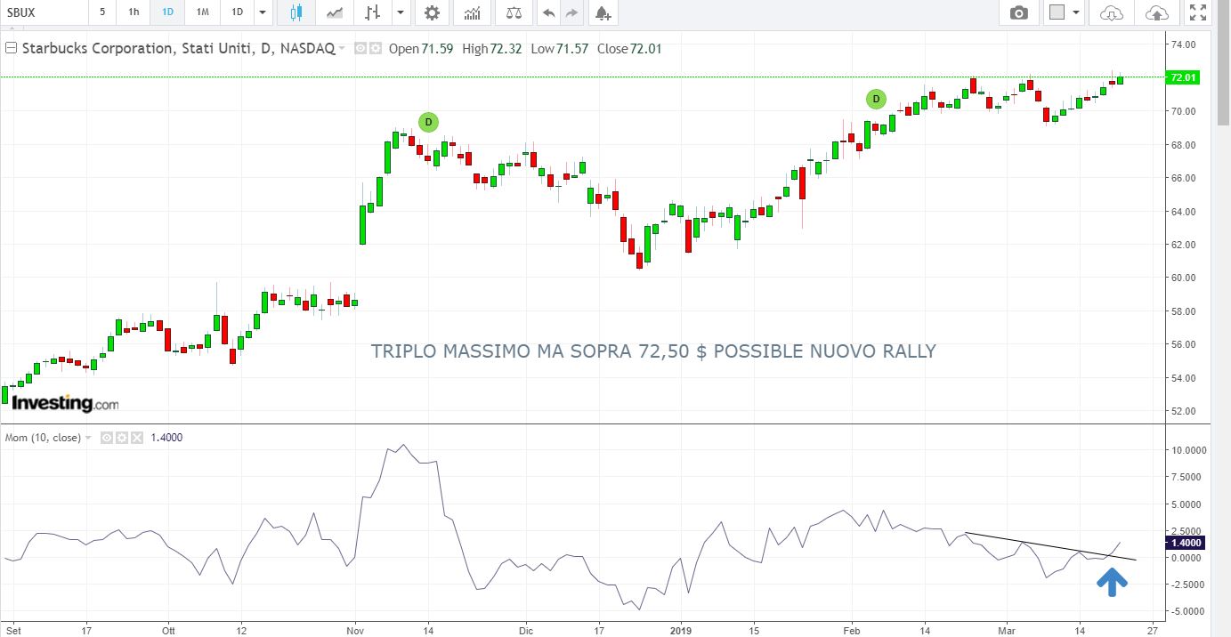Hide the Mom indicator with eye icon

(107, 438)
